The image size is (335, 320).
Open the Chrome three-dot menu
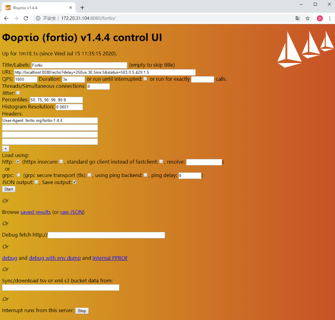(x=330, y=18)
